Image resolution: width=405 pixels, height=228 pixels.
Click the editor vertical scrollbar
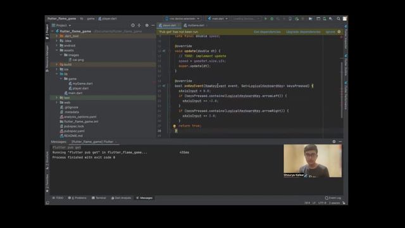(x=342, y=91)
